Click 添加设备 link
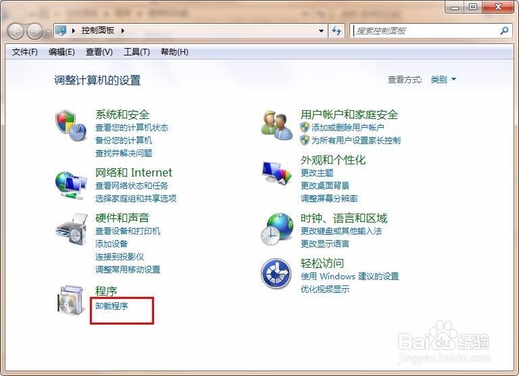519x376 pixels. tap(112, 244)
